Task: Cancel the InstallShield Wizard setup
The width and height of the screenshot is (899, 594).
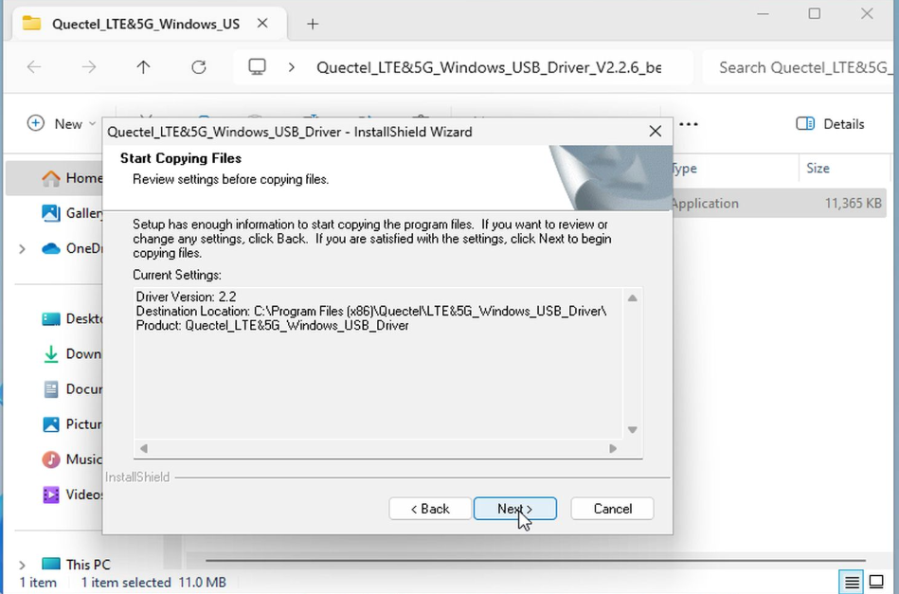Action: pos(612,509)
